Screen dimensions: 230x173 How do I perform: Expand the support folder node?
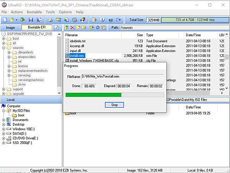tap(3, 89)
